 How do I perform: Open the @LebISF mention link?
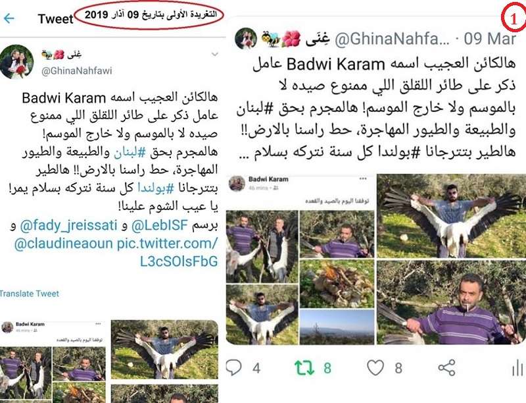159,225
